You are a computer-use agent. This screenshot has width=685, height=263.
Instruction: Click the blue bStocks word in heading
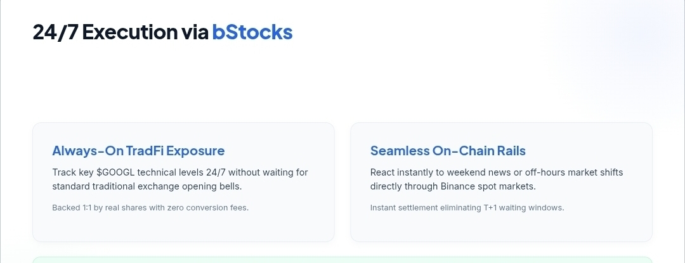252,32
